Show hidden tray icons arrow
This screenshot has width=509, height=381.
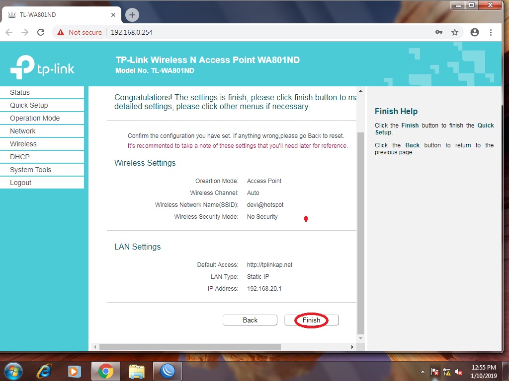coord(423,372)
